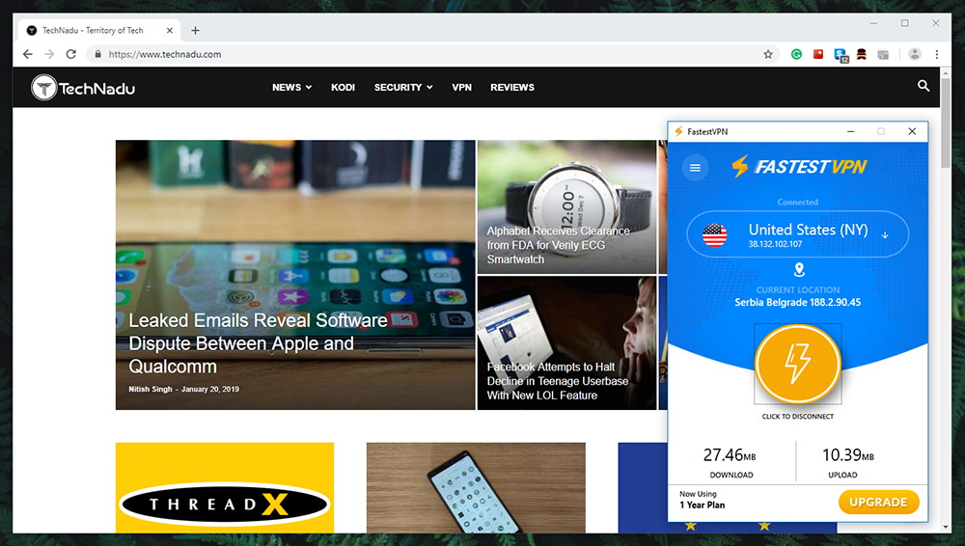
Task: Click the blue extension icon with badge
Action: coord(841,55)
